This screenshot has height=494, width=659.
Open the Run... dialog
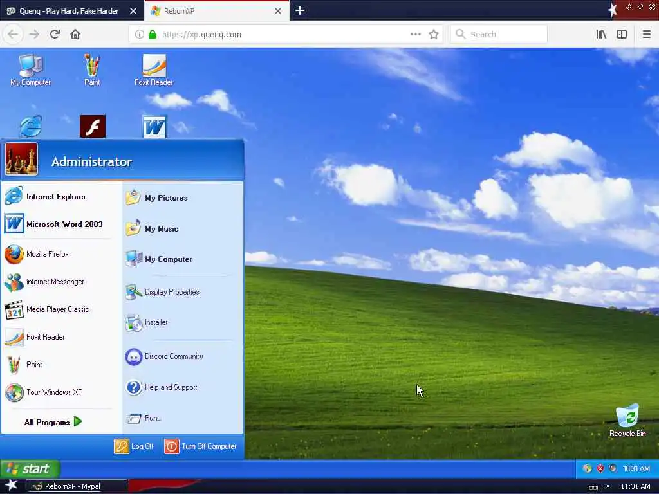[x=183, y=418]
